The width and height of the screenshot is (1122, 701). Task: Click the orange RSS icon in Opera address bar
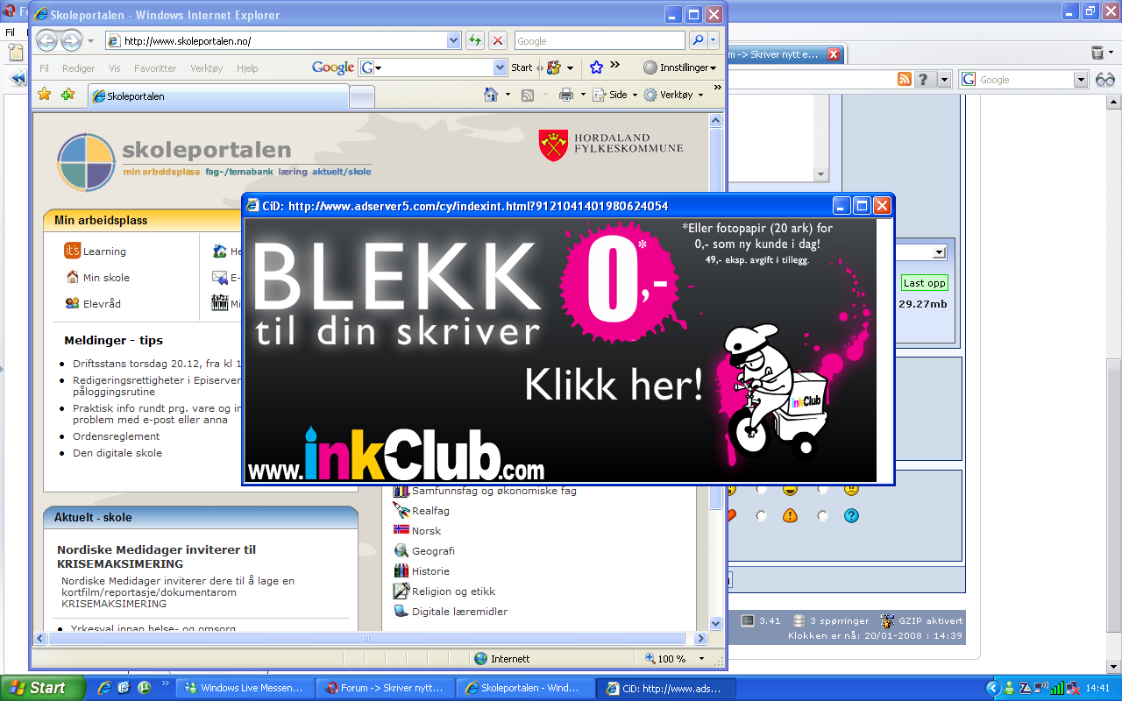pos(905,80)
